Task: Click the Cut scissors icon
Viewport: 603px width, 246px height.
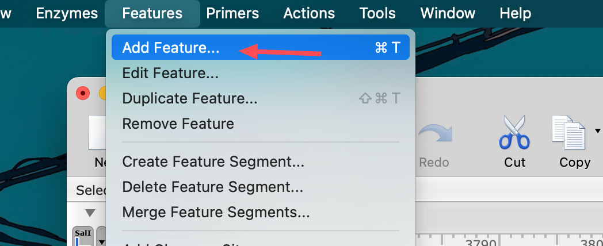Action: tap(514, 133)
